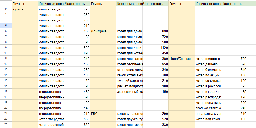Viewport: 256px width, 128px height.
Task: Select the frequency cell with value 780
Action: pyautogui.click(x=234, y=59)
